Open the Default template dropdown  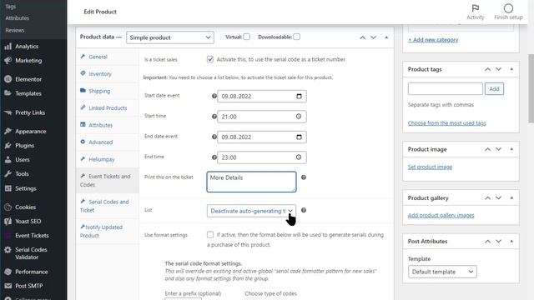442,272
